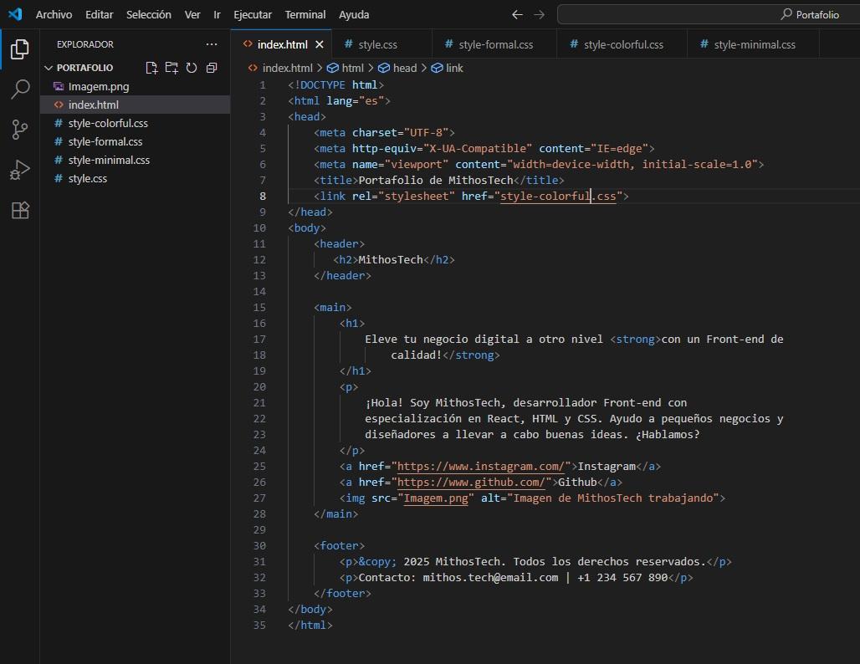This screenshot has height=664, width=860.
Task: Collapse all folders in explorer
Action: (211, 68)
